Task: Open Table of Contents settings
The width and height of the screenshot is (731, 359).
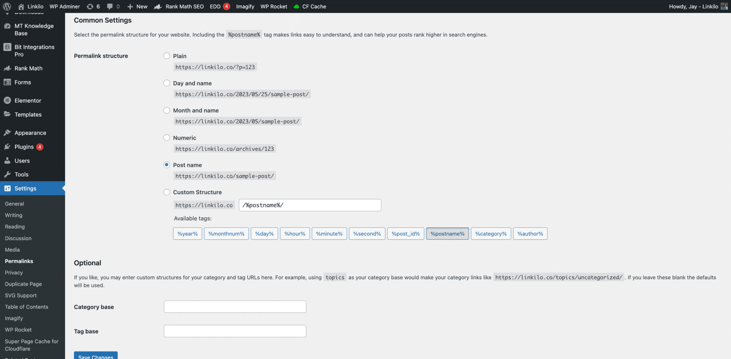Action: 26,307
